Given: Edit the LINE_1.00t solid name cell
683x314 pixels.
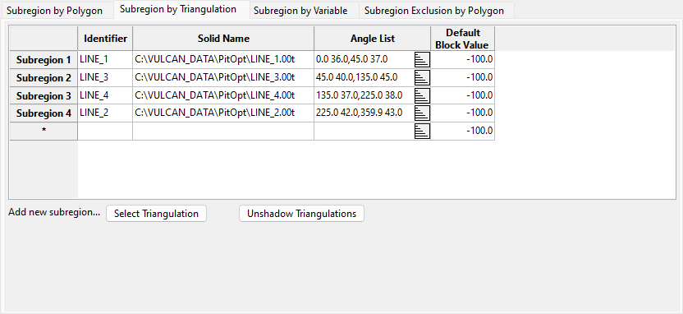Looking at the screenshot, I should click(x=223, y=60).
